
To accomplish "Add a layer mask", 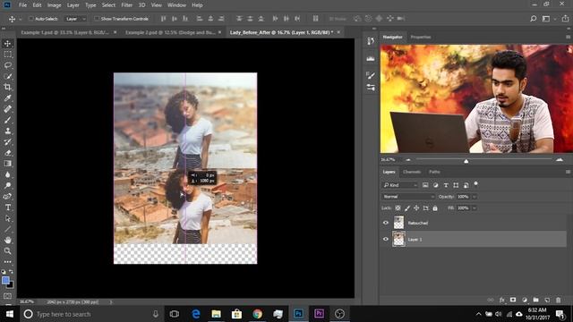I will (513, 300).
